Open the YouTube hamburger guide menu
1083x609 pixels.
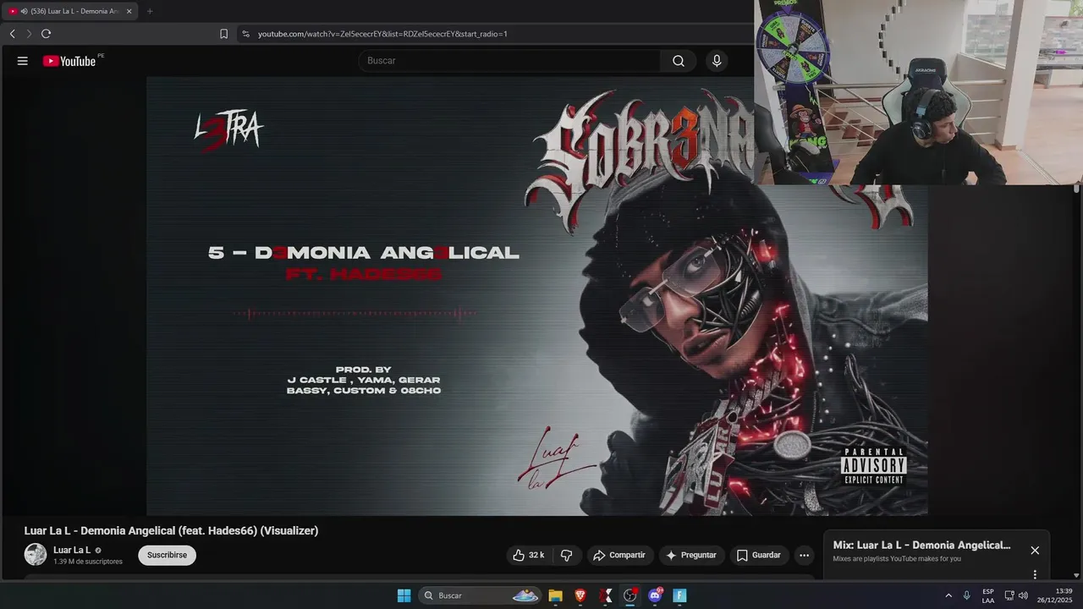23,61
